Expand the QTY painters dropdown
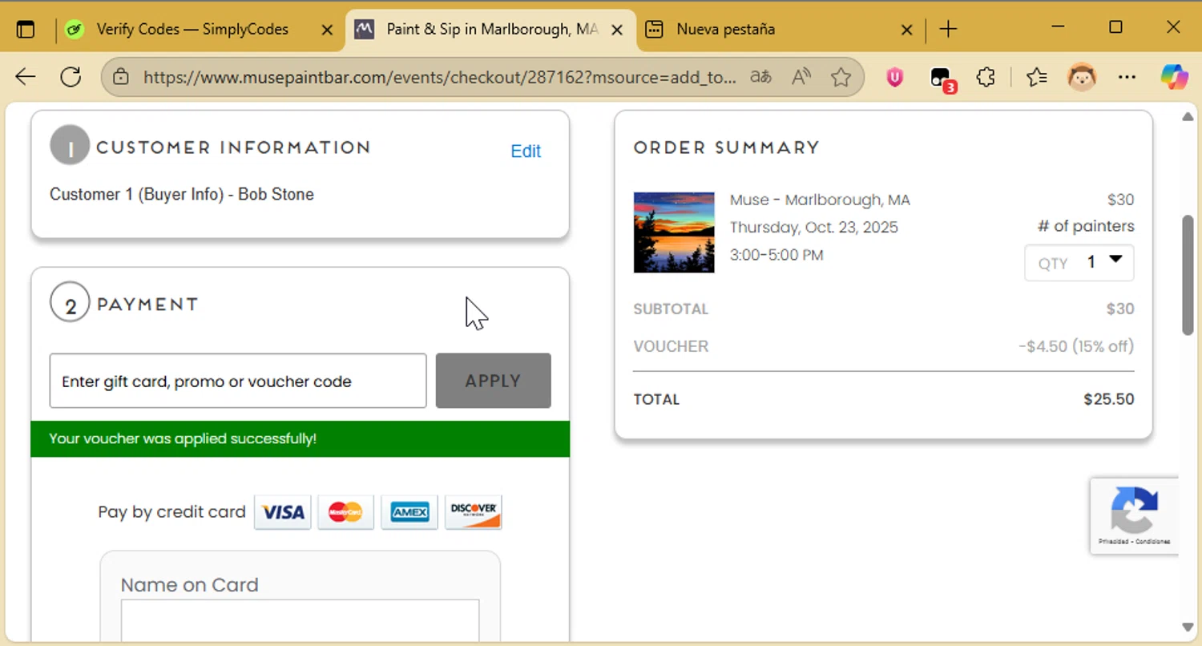Screen dimensions: 1202x646 (x=1079, y=263)
